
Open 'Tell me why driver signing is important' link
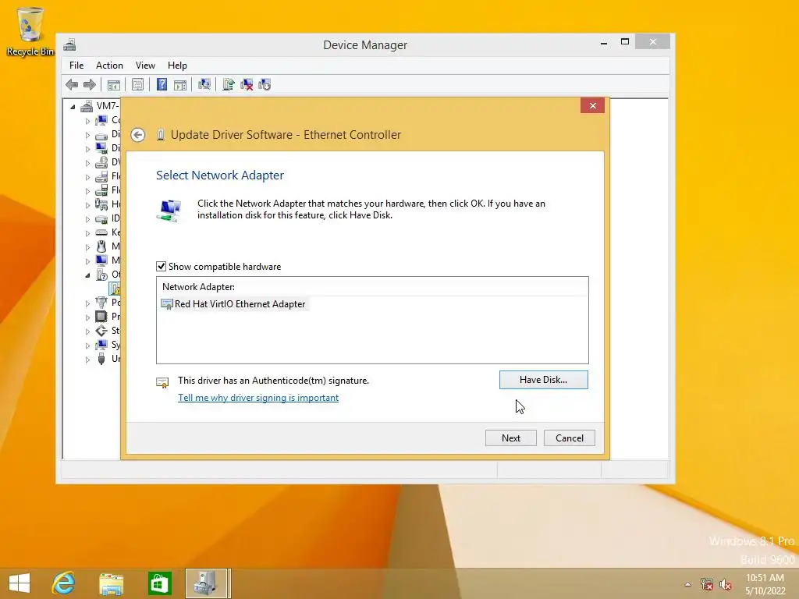click(257, 398)
